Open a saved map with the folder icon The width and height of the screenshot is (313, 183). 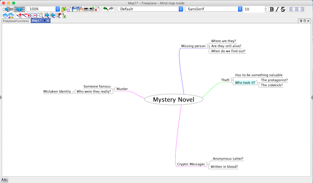coord(64,9)
